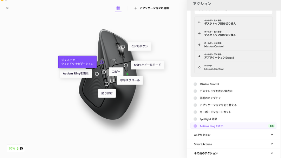Screen dimensions: 281x158
Task: Click the battery icon next to 50%
Action: click(18, 149)
